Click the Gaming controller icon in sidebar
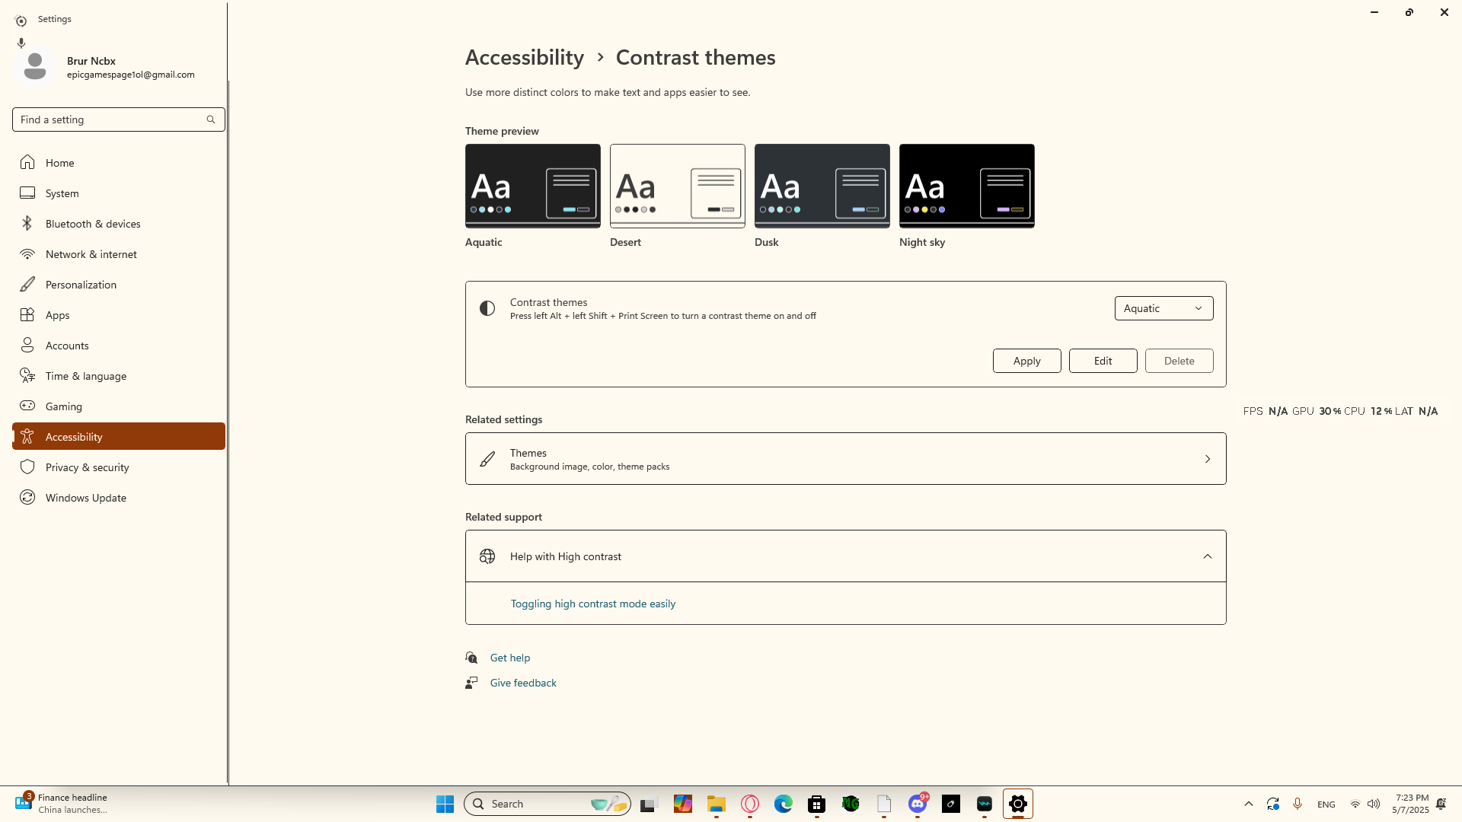This screenshot has height=822, width=1462. 27,406
